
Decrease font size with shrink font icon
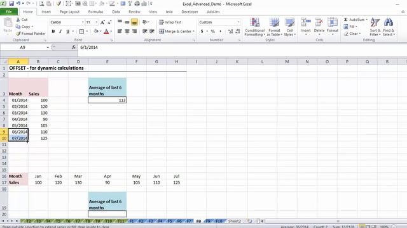pyautogui.click(x=109, y=22)
